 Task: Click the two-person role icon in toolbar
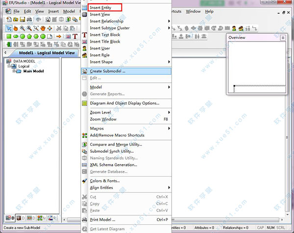pos(241,28)
